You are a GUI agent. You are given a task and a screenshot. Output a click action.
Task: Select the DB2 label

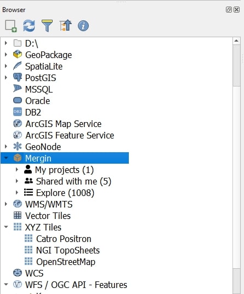click(x=33, y=112)
